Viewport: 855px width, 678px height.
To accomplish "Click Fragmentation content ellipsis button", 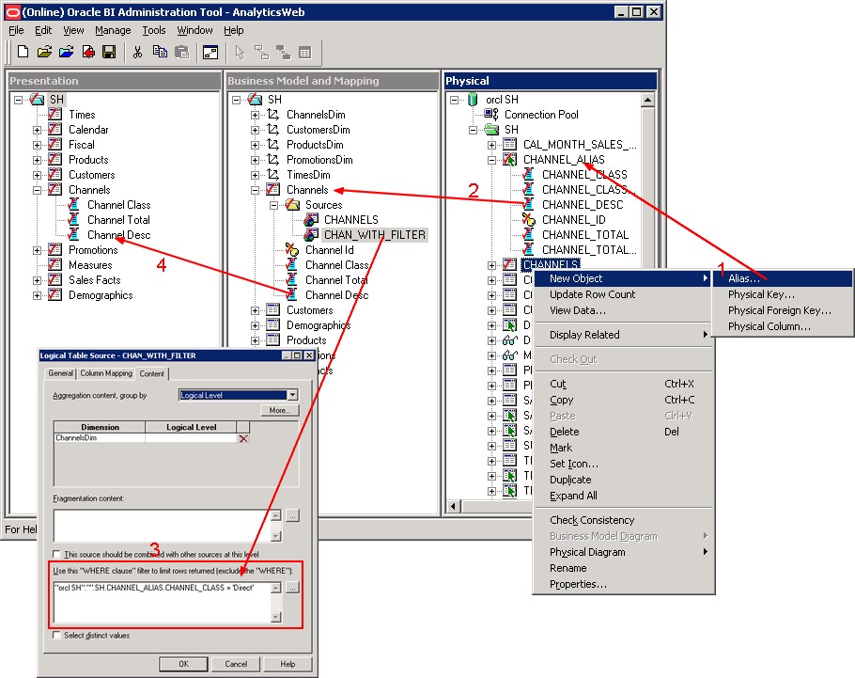I will (292, 515).
